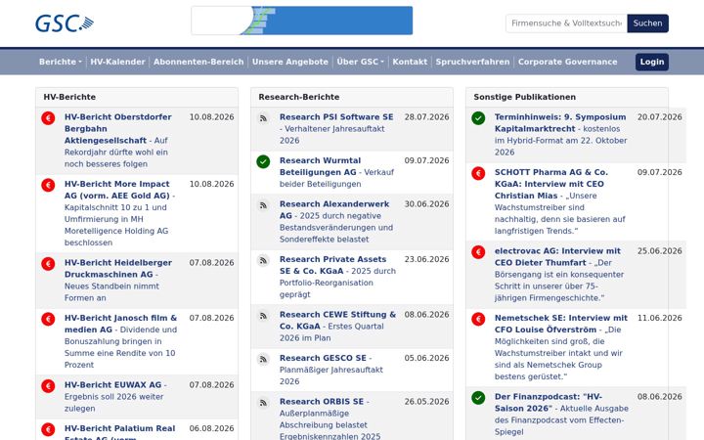The width and height of the screenshot is (704, 440).
Task: Click the Sonstige Publikationen column heading
Action: point(524,97)
